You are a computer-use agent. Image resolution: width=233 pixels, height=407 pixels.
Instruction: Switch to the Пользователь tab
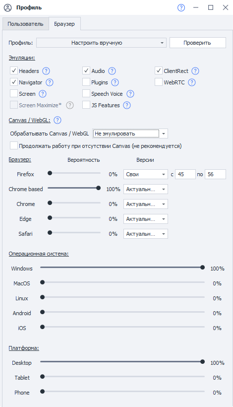[x=25, y=24]
